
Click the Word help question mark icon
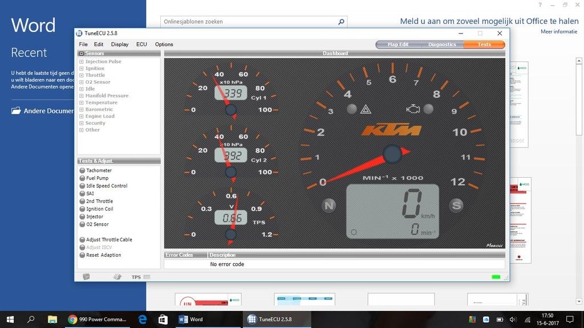(x=540, y=5)
